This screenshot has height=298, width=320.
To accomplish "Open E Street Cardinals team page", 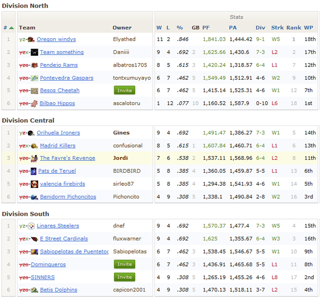I will coord(64,238).
